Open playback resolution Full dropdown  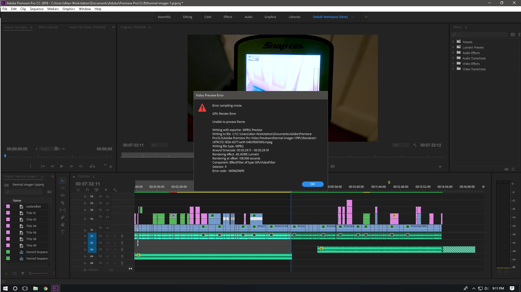pyautogui.click(x=400, y=145)
